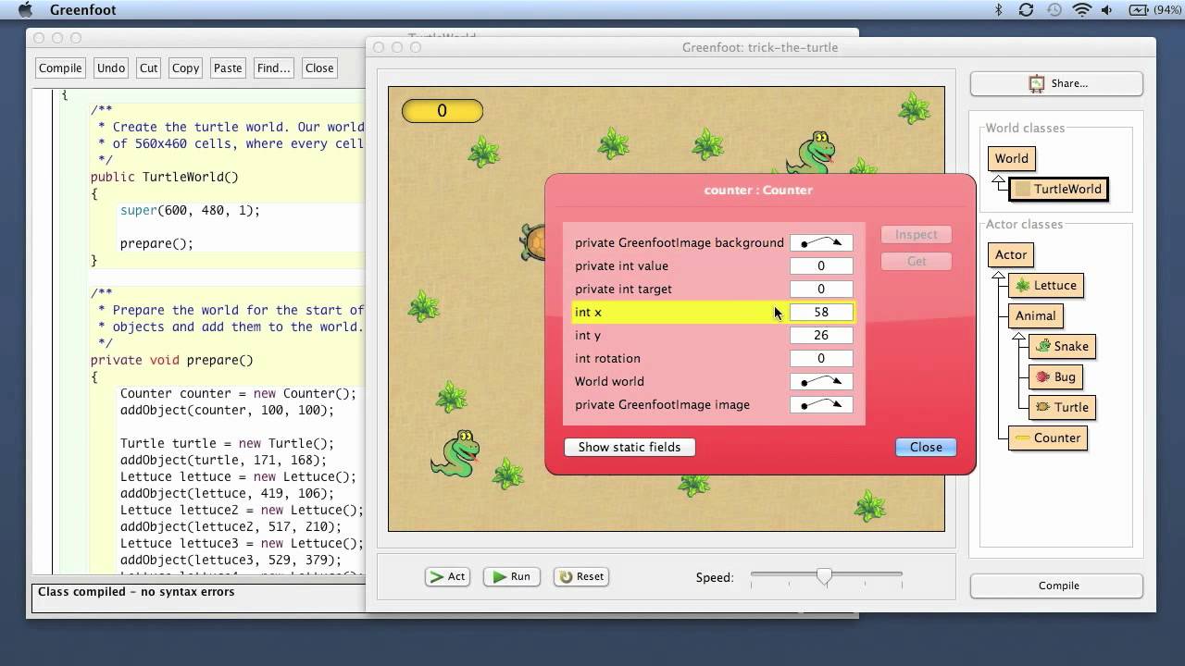Select the Turtle class
Viewport: 1185px width, 666px height.
tap(1062, 407)
